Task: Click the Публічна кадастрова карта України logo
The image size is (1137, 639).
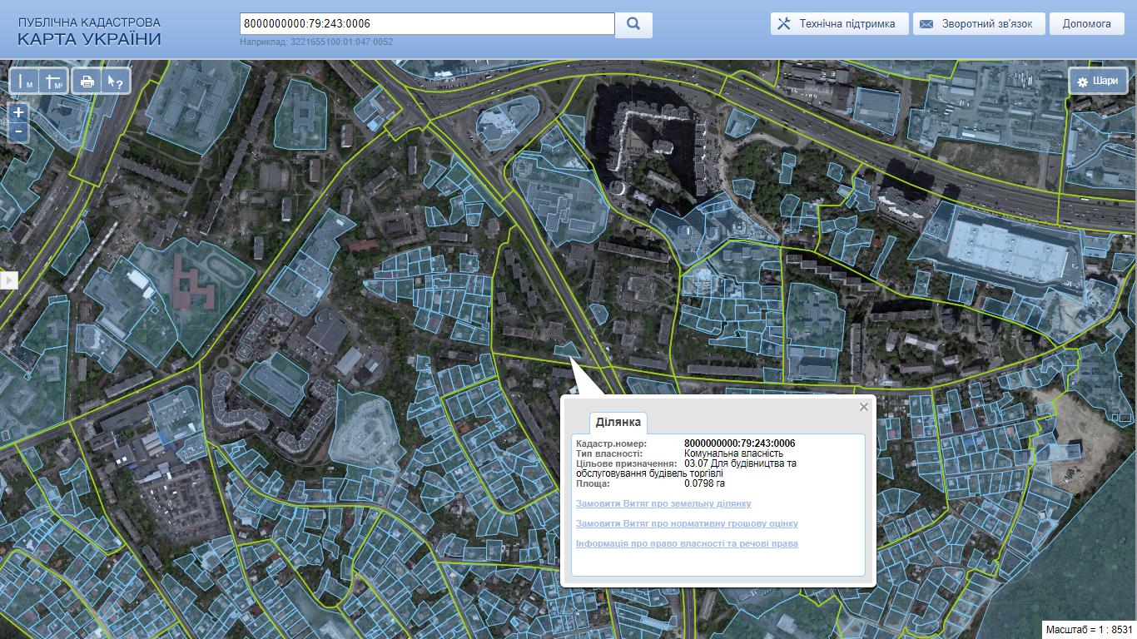Action: pyautogui.click(x=89, y=32)
